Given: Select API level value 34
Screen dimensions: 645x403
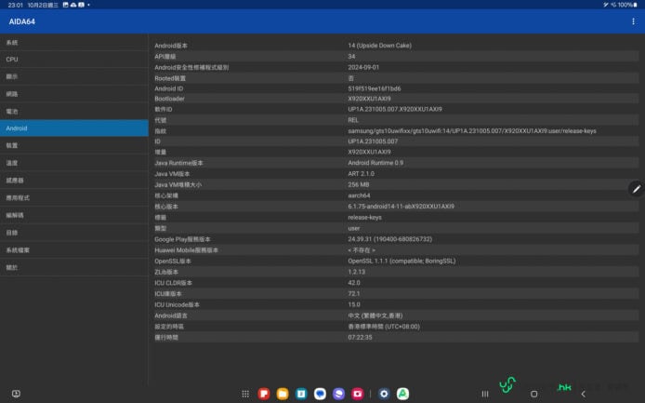Looking at the screenshot, I should click(351, 57).
